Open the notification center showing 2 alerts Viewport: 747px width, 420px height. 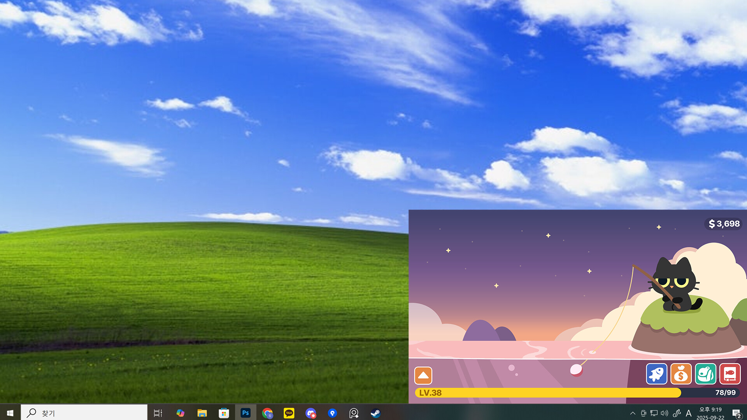pos(738,413)
